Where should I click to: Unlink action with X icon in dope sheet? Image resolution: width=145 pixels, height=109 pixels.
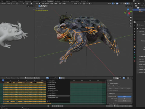(x=64, y=78)
